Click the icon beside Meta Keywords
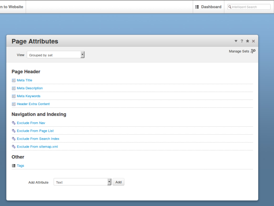This screenshot has width=274, height=206. [14, 96]
